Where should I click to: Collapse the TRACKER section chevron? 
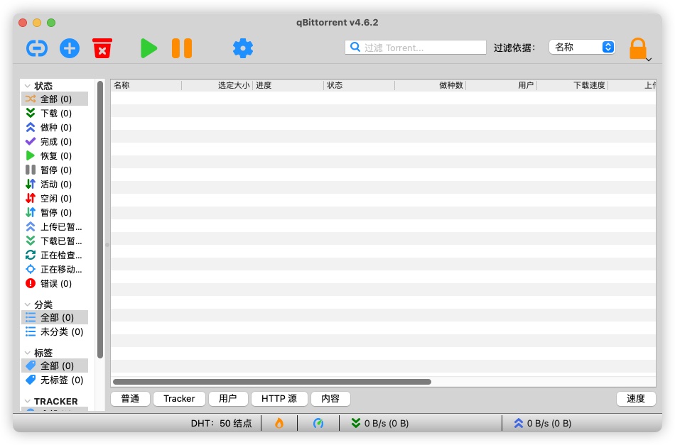[27, 401]
